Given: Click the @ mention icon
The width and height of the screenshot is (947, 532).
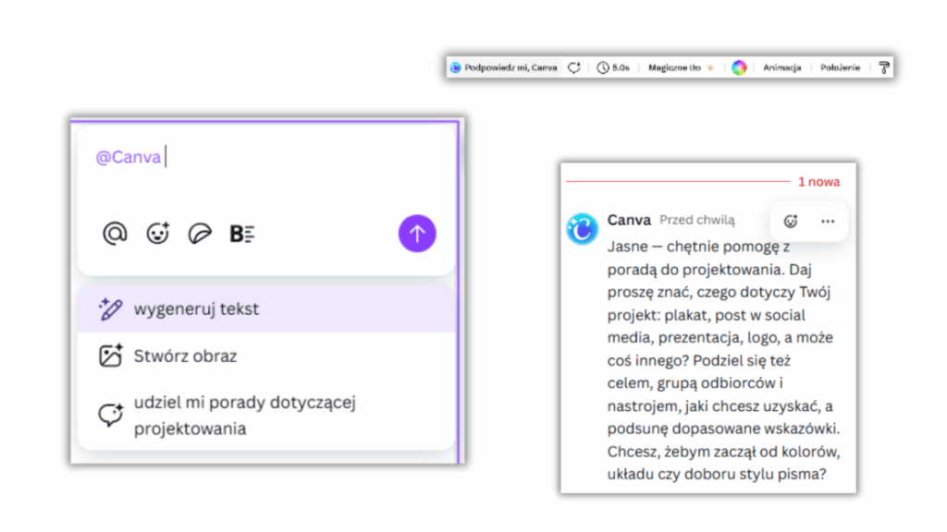Looking at the screenshot, I should tap(114, 234).
